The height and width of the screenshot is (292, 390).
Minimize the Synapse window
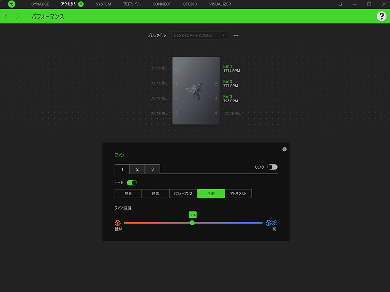[355, 4]
